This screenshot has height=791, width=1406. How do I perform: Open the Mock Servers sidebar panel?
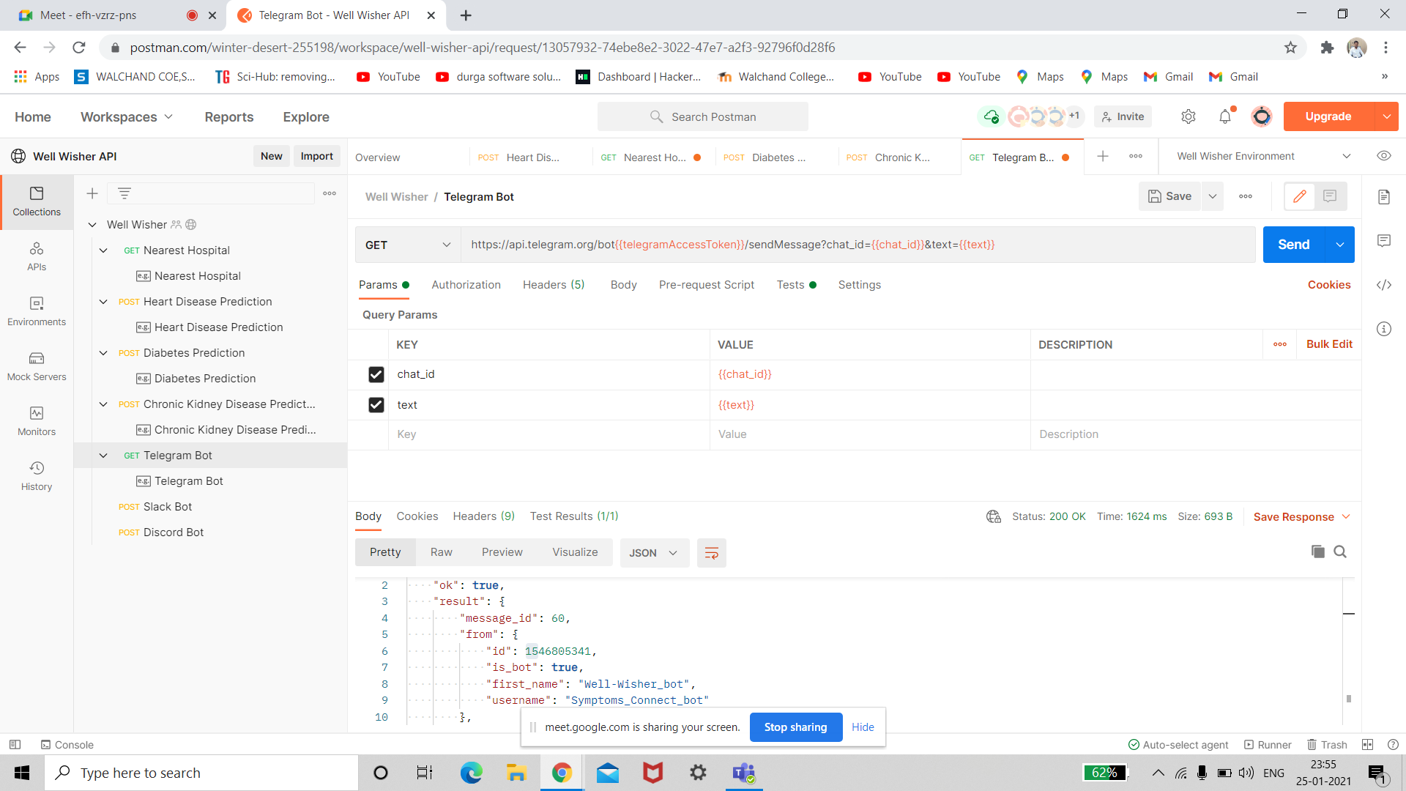tap(37, 365)
